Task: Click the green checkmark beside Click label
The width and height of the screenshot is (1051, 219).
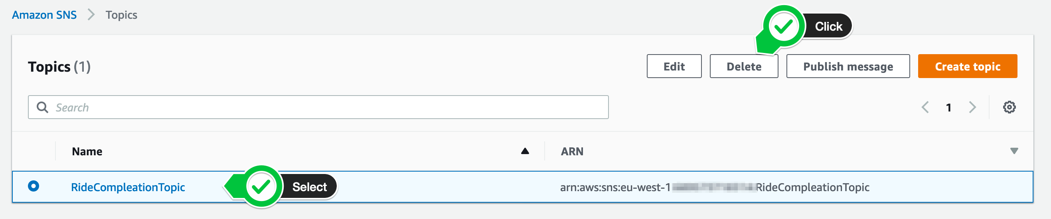Action: click(783, 26)
